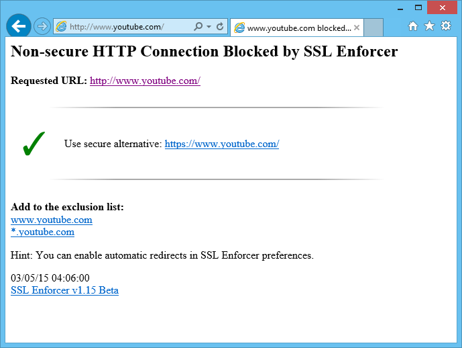Open the requested URL http://www.youtube.com/ link
Viewport: 462px width, 348px height.
tap(145, 81)
